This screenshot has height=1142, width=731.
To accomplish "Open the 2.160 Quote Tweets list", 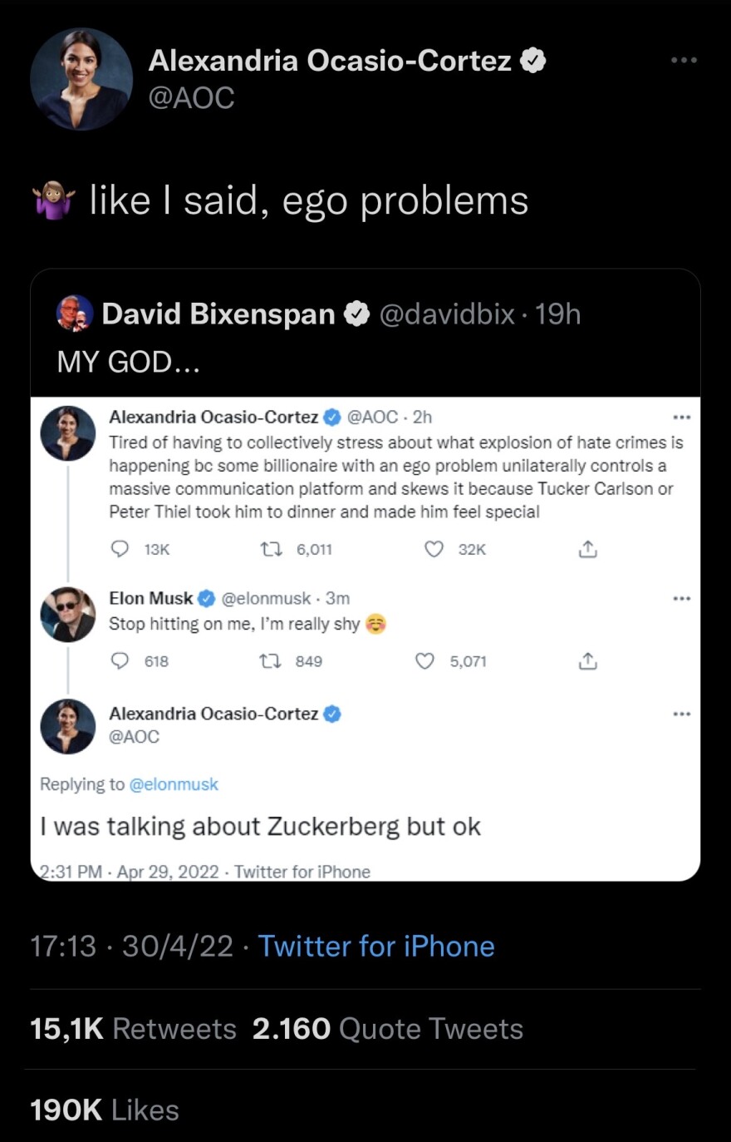I will coord(388,1029).
